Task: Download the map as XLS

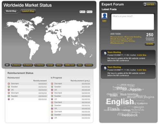Action: (90, 12)
